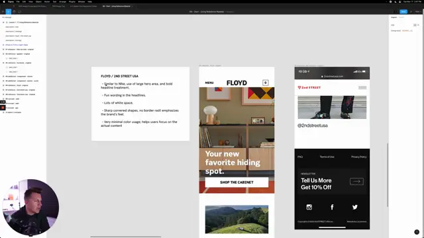Open the Arrange menu
The image size is (424, 238).
click(x=62, y=1)
